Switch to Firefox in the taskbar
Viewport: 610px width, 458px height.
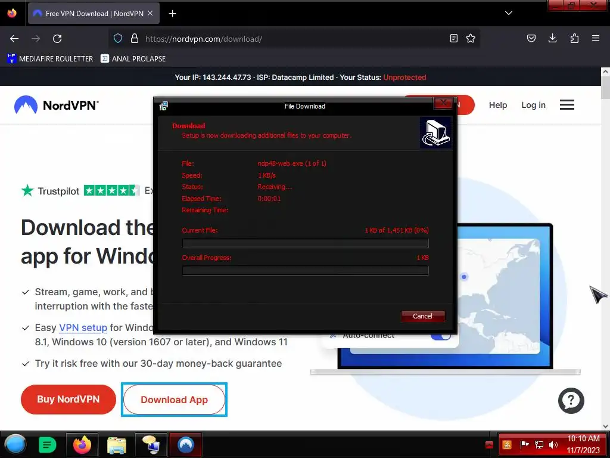[82, 444]
